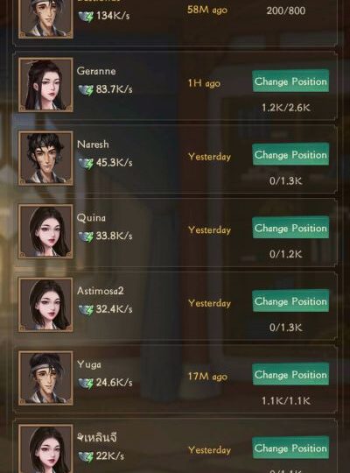Tap the energy icon next to 32.4K/s

(87, 310)
